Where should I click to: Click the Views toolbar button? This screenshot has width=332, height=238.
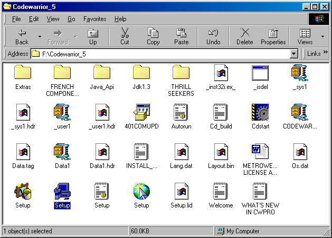click(x=305, y=36)
